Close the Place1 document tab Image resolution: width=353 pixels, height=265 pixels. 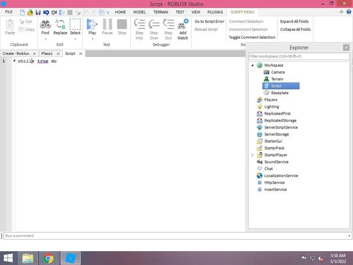click(58, 53)
